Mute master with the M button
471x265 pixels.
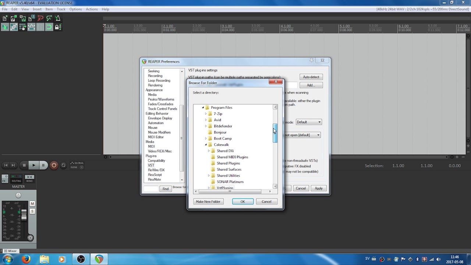pyautogui.click(x=32, y=204)
